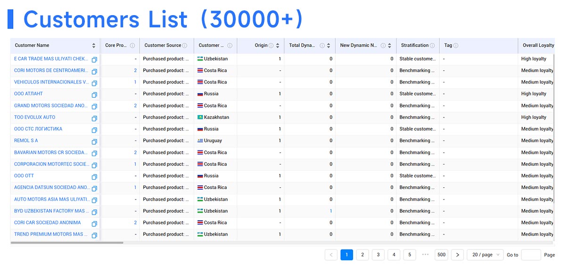Jump to last page 500
Image resolution: width=561 pixels, height=266 pixels.
click(x=441, y=255)
